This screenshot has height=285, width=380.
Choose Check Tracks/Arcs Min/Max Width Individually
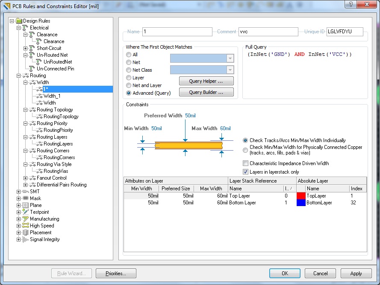[x=245, y=140]
